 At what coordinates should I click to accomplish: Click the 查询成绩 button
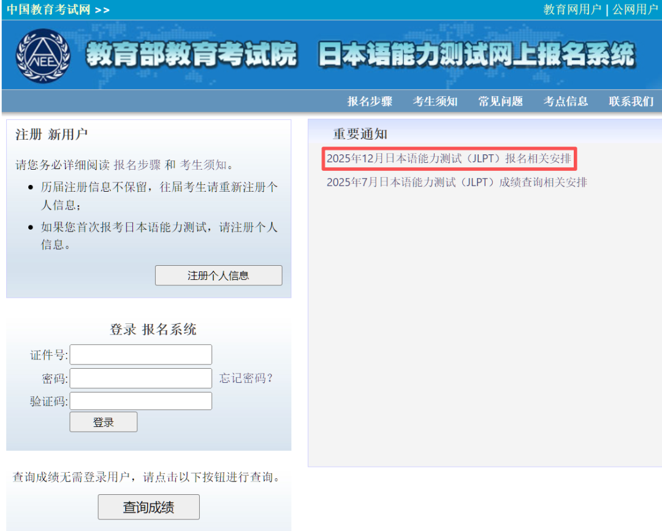(148, 507)
